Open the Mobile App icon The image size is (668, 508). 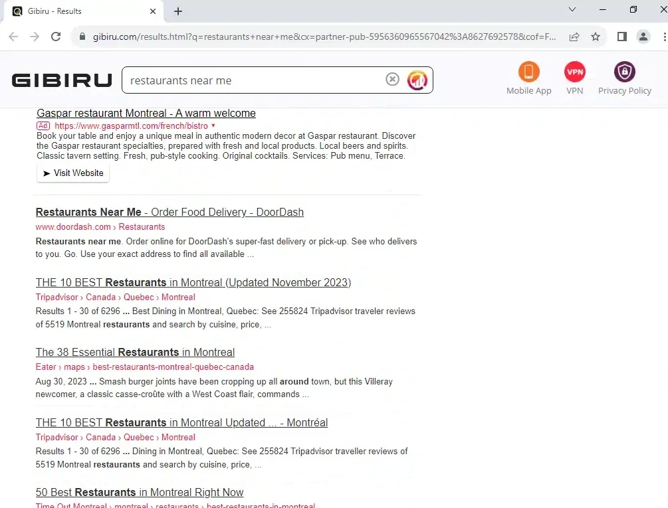click(528, 72)
